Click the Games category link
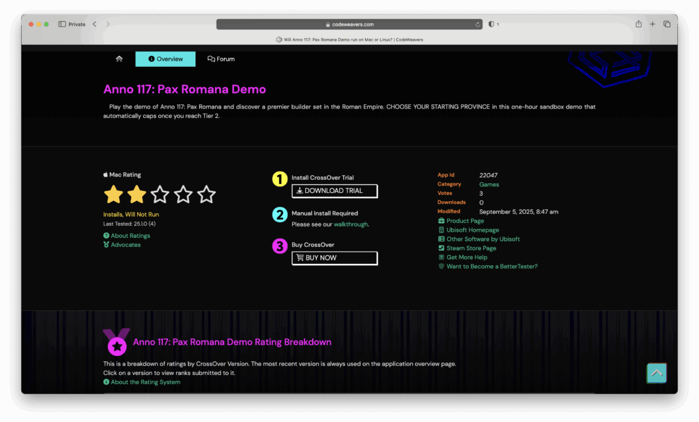Viewport: 699px width, 422px height. [x=489, y=184]
